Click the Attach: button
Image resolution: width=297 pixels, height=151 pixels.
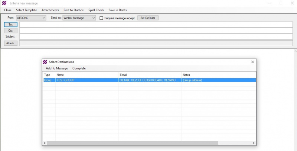11,43
